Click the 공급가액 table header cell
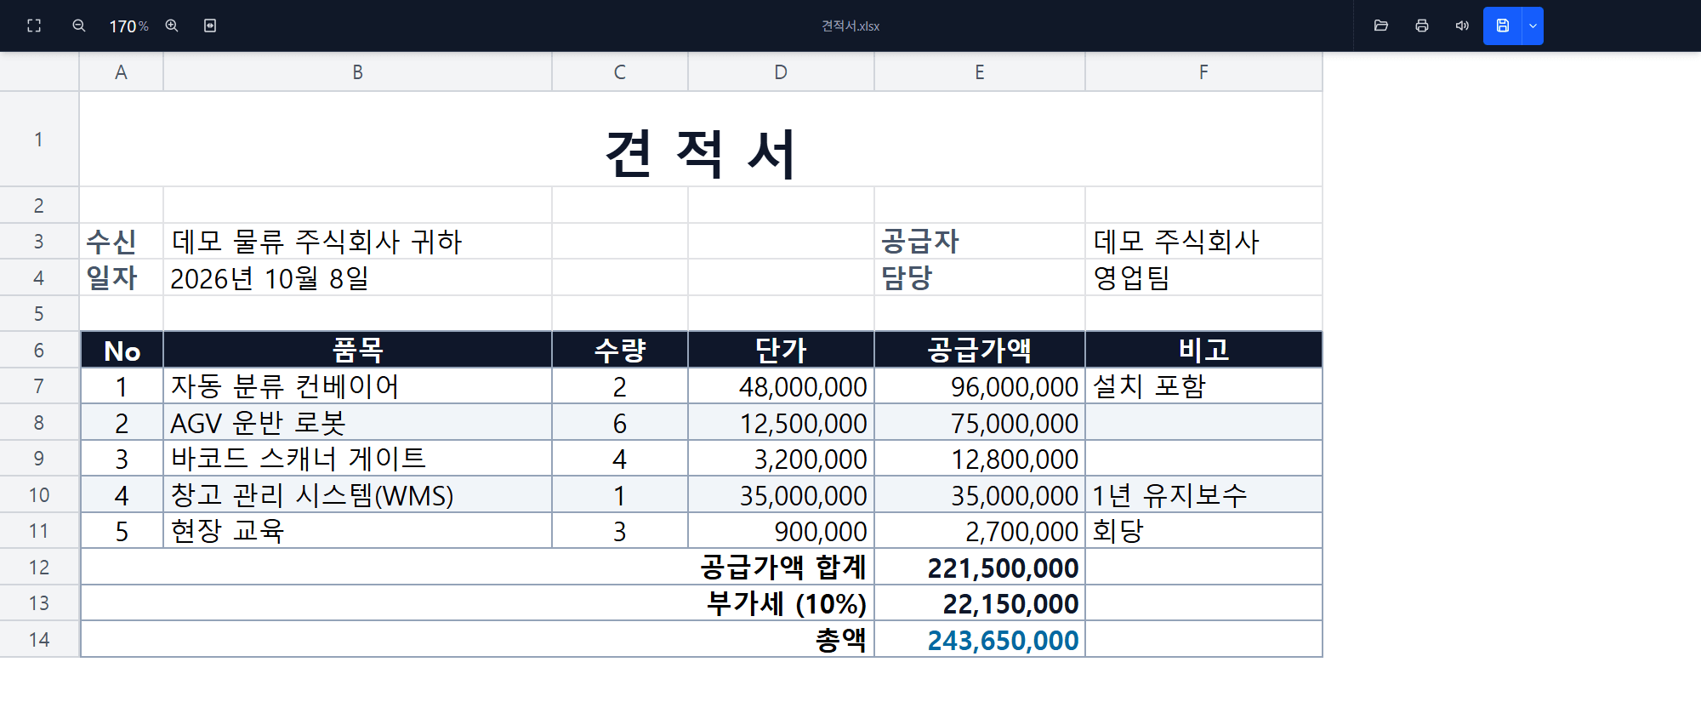The height and width of the screenshot is (702, 1701). (980, 350)
